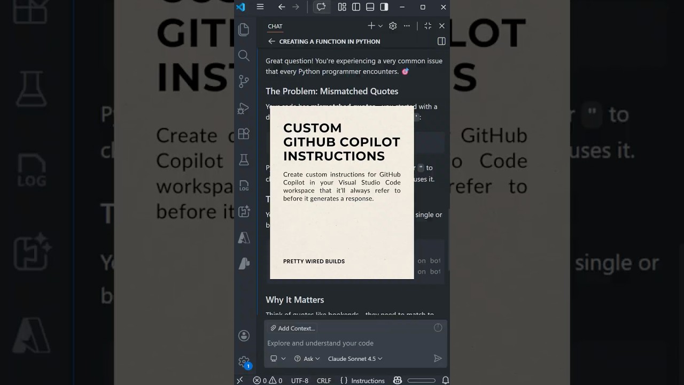Click the Add Context button
684x385 pixels.
292,328
